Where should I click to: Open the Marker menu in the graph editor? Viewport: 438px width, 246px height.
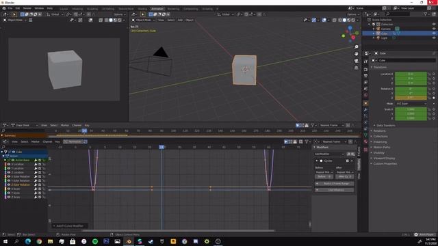pos(35,141)
